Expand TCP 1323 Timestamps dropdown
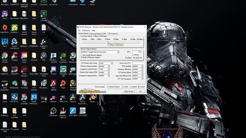The image size is (246, 138). coord(142,79)
